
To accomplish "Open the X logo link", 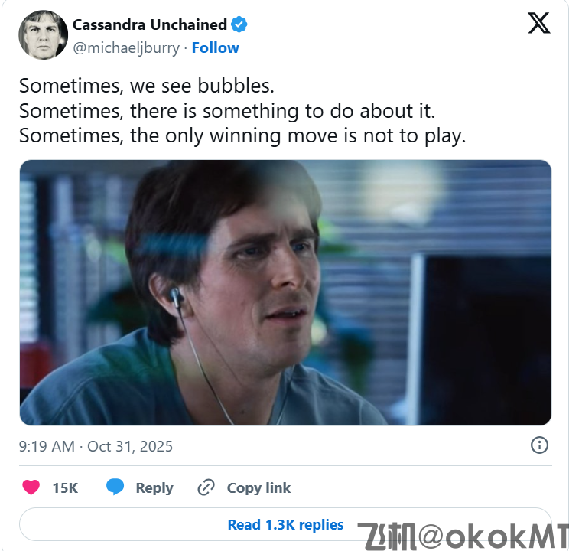I will pos(539,23).
